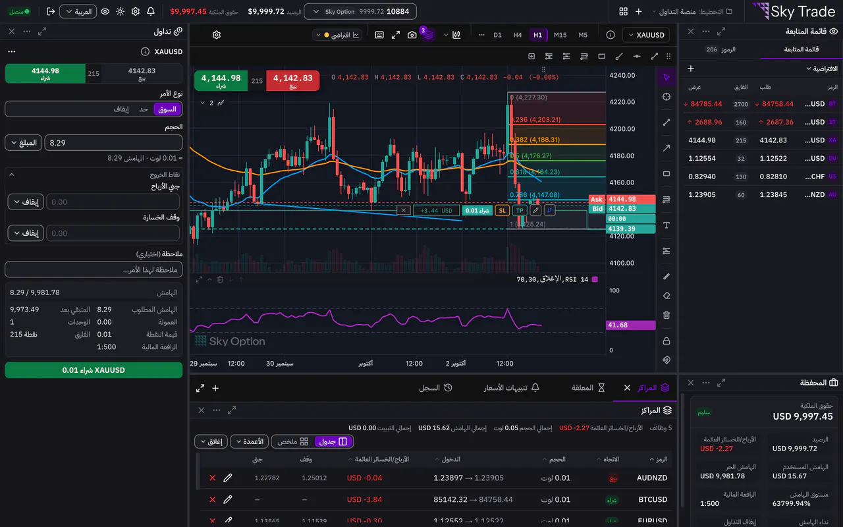The width and height of the screenshot is (843, 527).
Task: Open the المعلقة pending orders tab
Action: coord(588,388)
